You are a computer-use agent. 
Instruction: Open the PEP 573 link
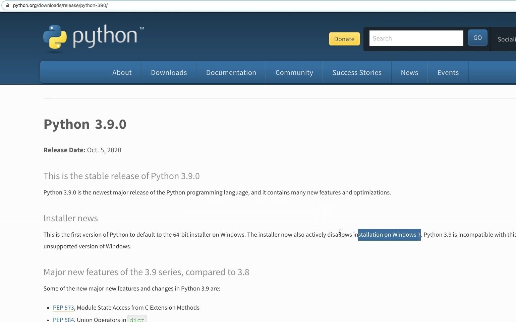63,308
